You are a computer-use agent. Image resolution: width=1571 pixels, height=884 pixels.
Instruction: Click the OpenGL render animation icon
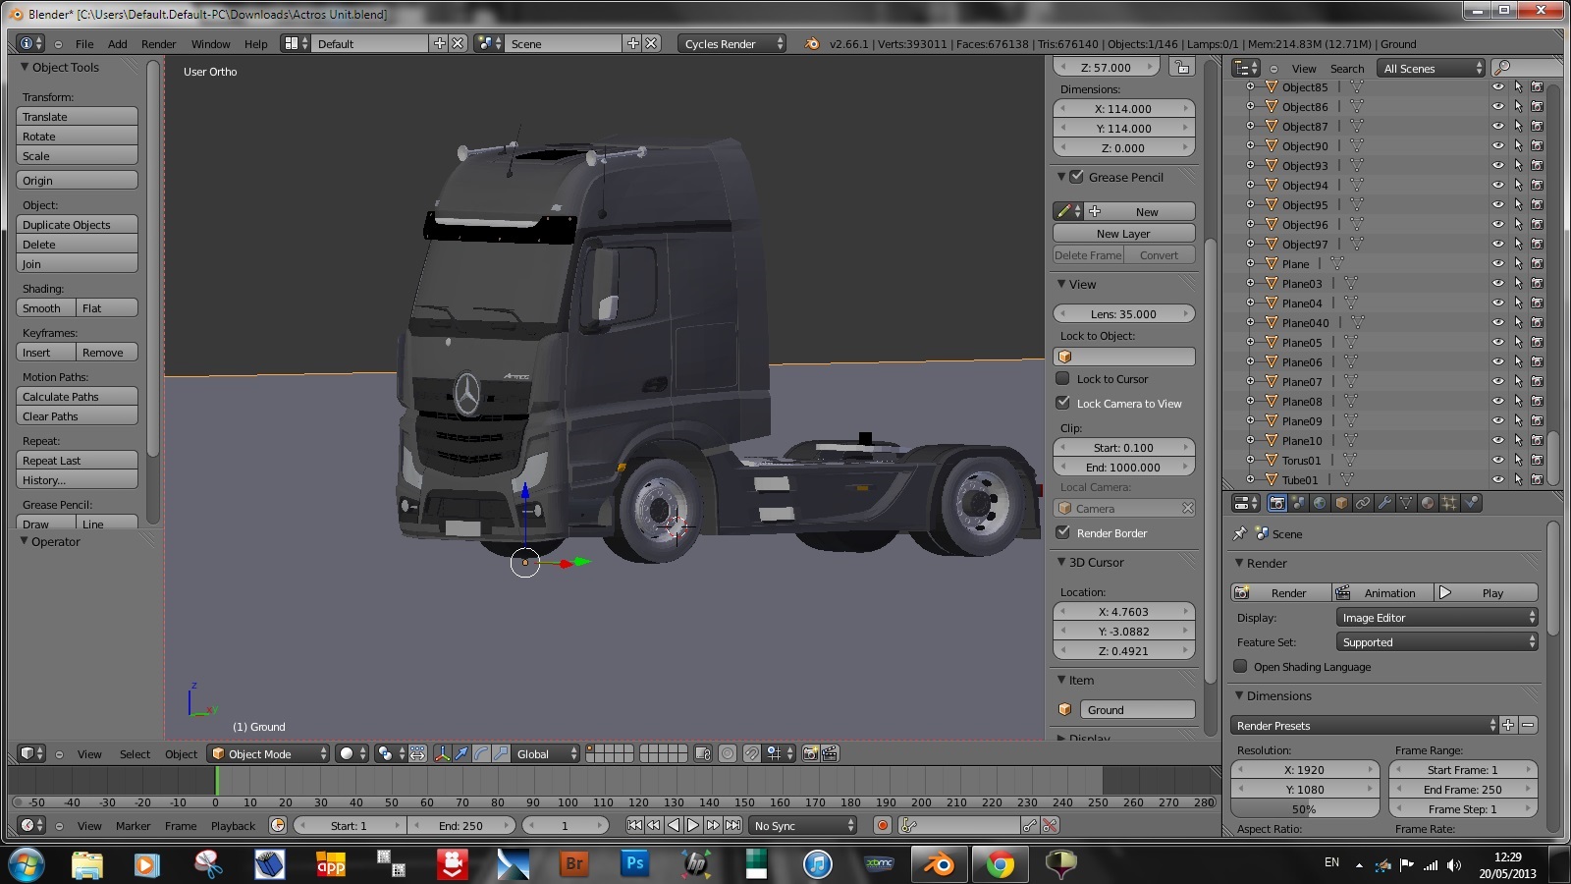pos(830,753)
